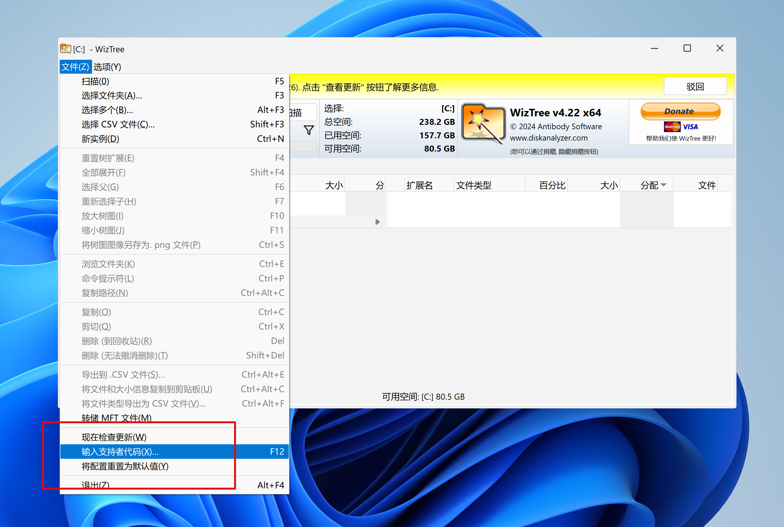Click the WizTree title bar app icon
Screen dimensions: 784x527
point(65,49)
